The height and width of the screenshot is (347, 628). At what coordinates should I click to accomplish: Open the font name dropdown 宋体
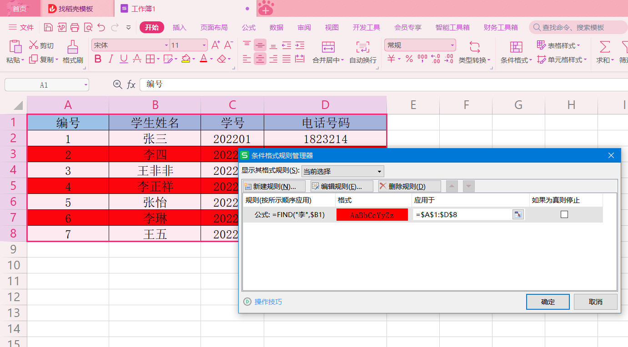click(166, 45)
